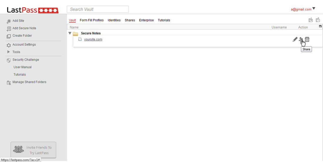Click the User Manual link
This screenshot has width=323, height=162.
tap(23, 67)
